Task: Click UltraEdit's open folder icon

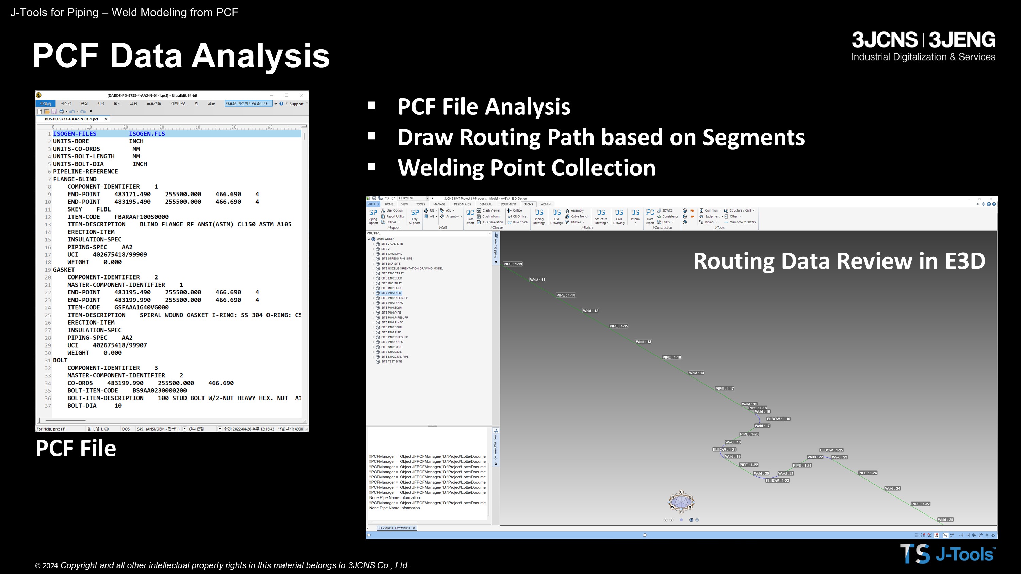Action: [47, 111]
